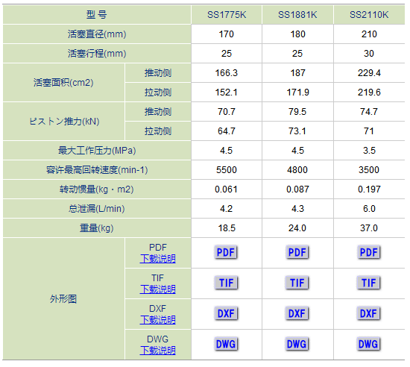Open the DWG 下载说明 link
This screenshot has height=367, width=410.
[x=158, y=351]
